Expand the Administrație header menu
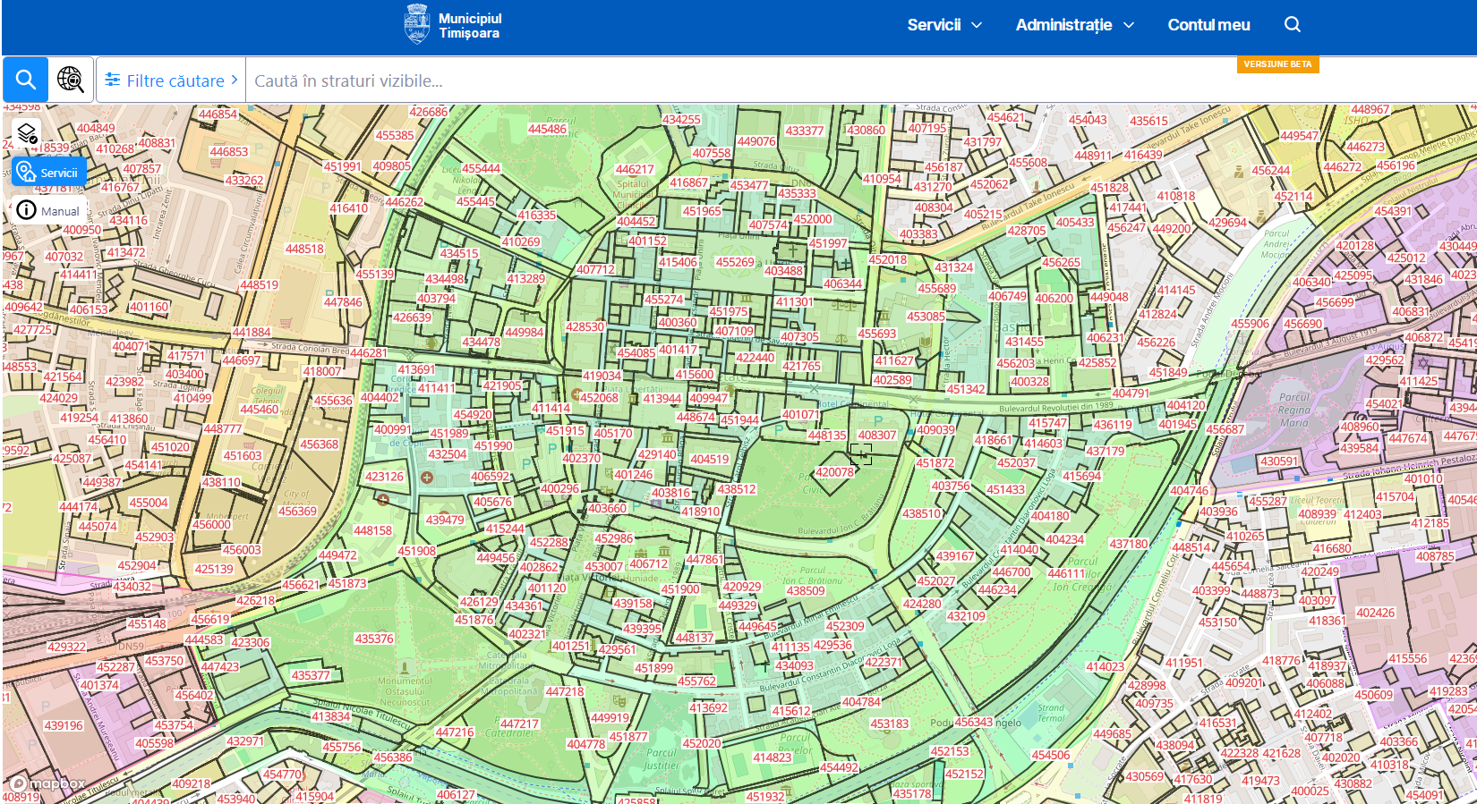The height and width of the screenshot is (804, 1477). point(1074,25)
